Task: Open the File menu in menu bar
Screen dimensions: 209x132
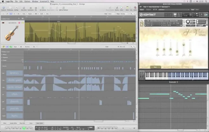Action: click(x=16, y=2)
